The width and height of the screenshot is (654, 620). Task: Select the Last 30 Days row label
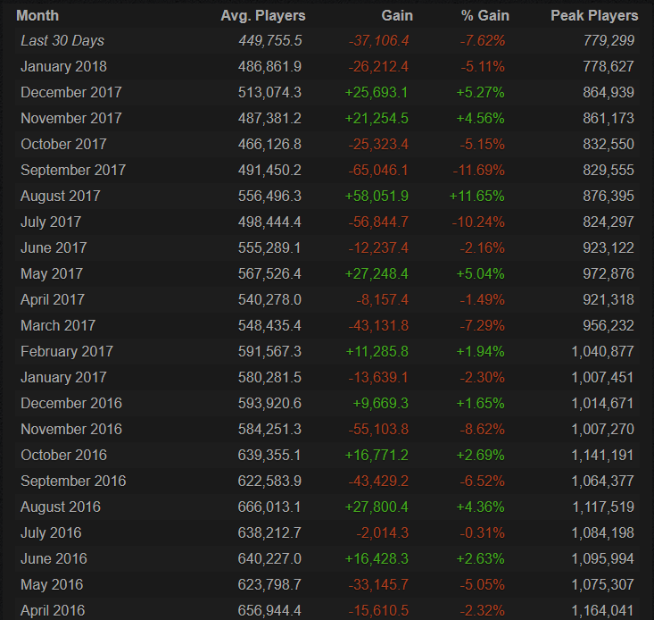[x=62, y=40]
